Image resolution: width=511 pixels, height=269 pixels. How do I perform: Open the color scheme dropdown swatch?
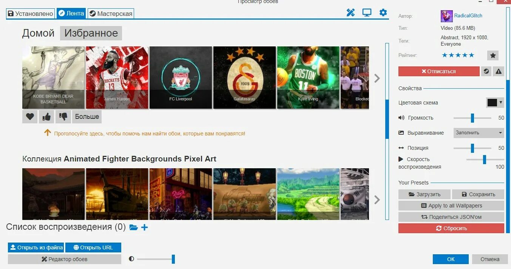pos(495,102)
